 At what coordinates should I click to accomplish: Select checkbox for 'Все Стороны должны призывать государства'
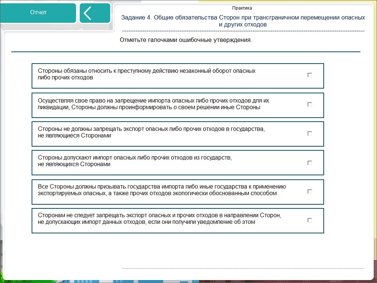pos(310,191)
